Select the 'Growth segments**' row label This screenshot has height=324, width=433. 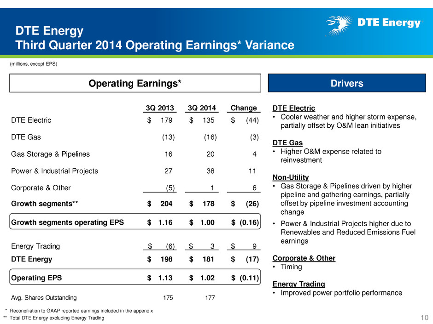pyautogui.click(x=45, y=204)
